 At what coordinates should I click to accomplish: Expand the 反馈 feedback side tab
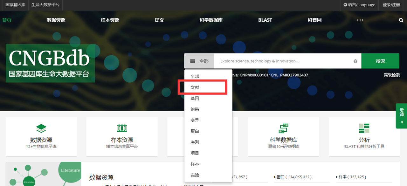[x=402, y=116]
